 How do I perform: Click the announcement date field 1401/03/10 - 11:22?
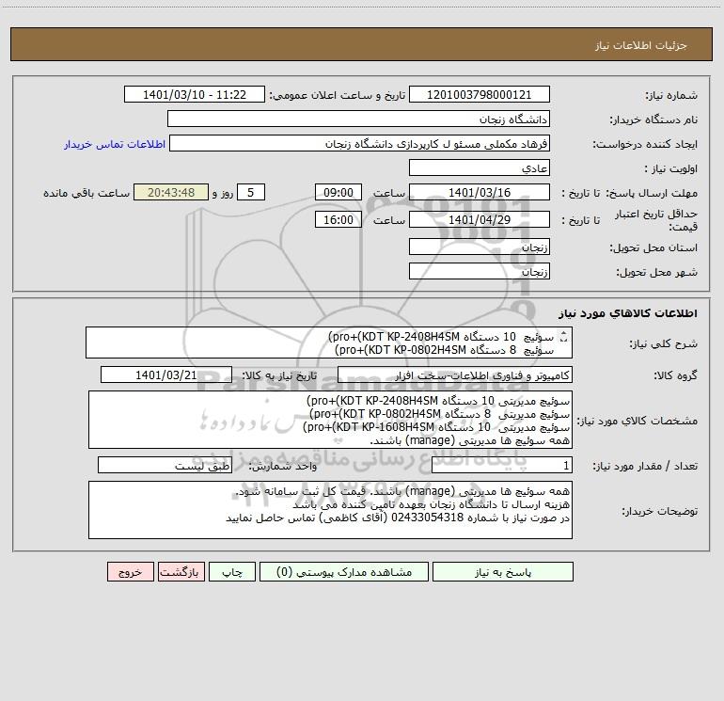pyautogui.click(x=195, y=94)
